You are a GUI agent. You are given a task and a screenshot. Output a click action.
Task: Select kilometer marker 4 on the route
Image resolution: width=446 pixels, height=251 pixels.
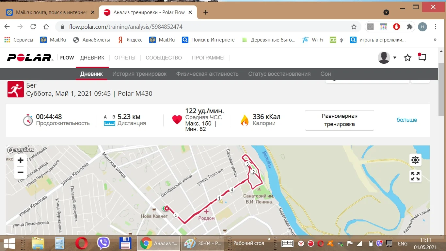click(232, 190)
